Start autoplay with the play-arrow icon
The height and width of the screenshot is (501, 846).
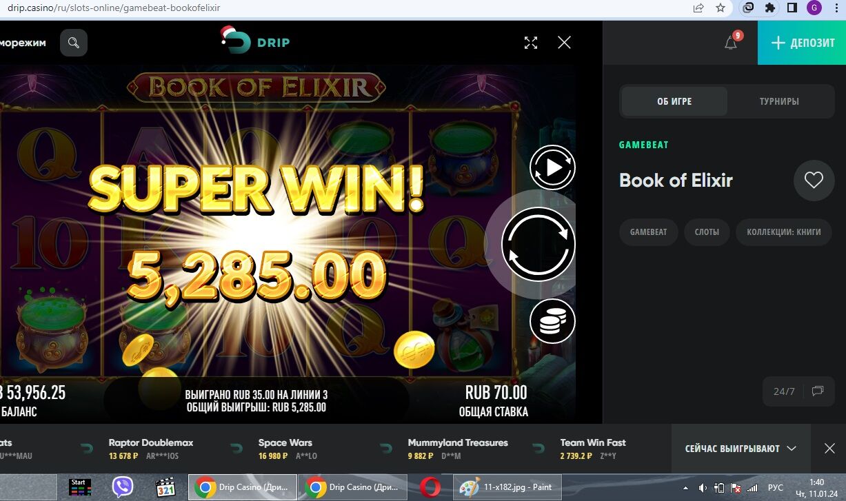coord(552,167)
